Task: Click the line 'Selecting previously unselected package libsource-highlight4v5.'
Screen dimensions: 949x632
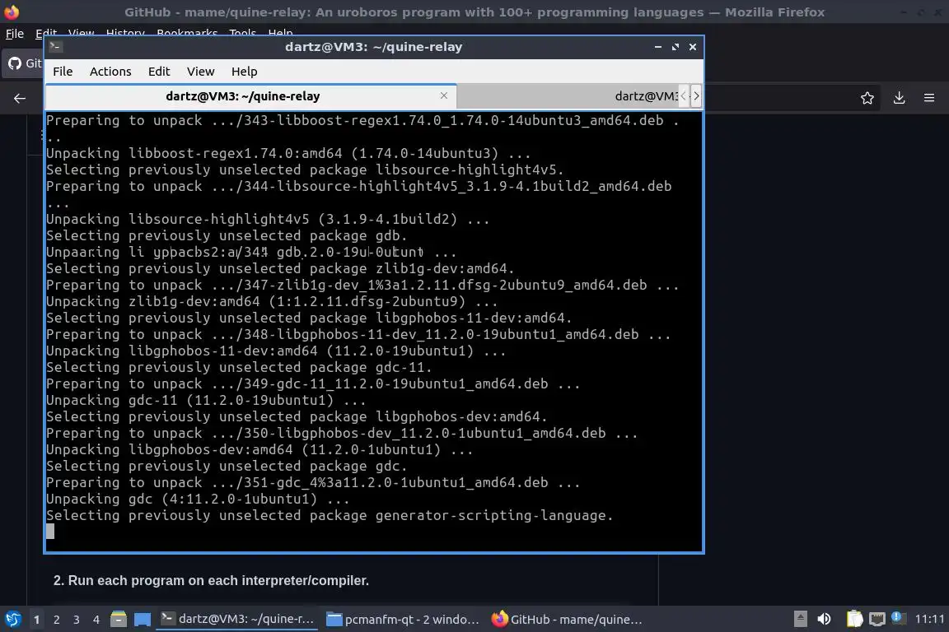Action: 305,170
